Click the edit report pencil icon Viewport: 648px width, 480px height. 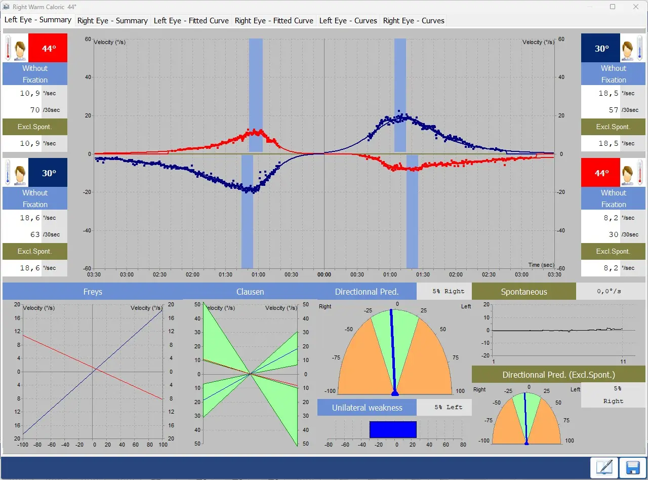(604, 467)
